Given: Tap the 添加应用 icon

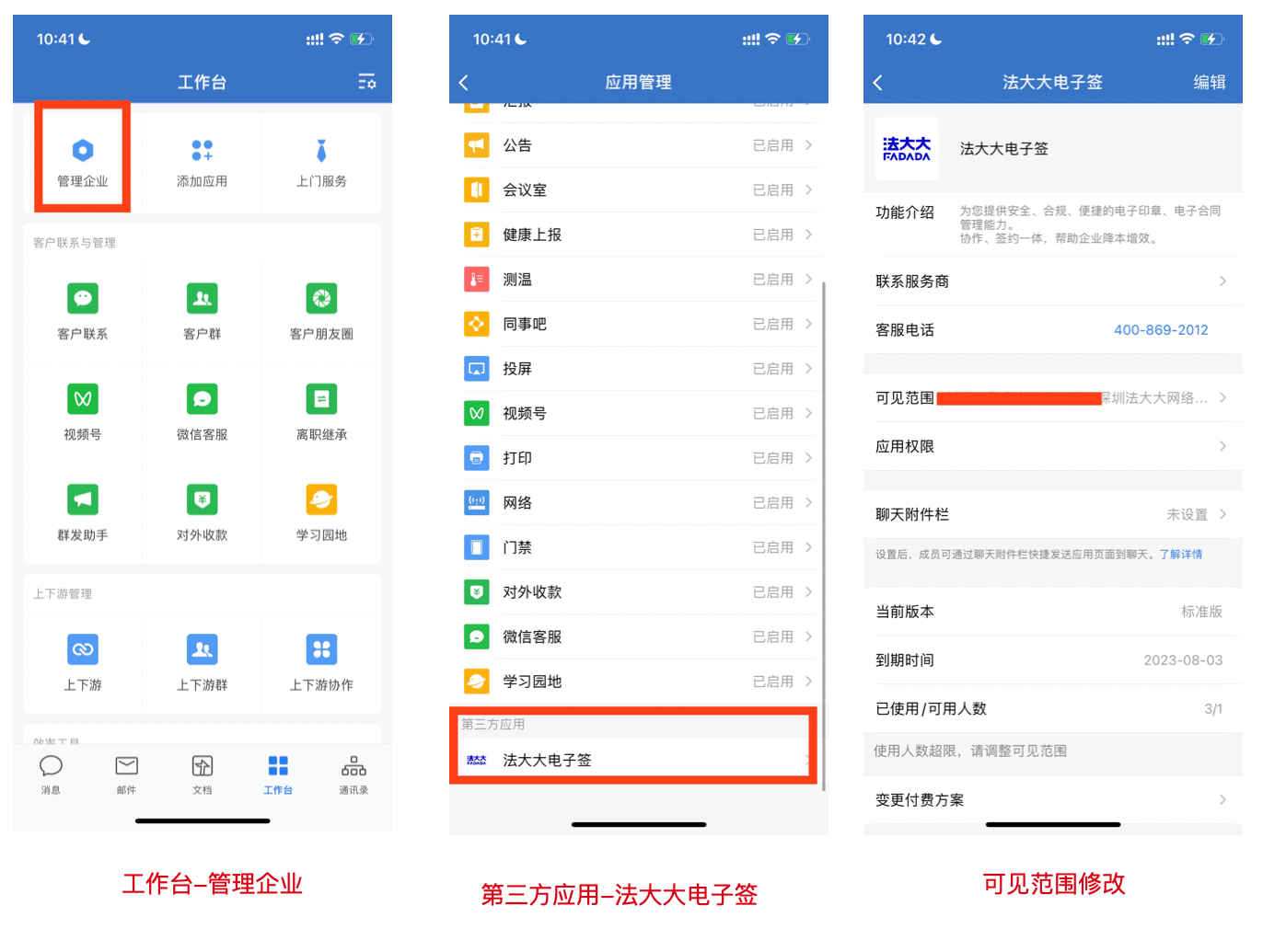Looking at the screenshot, I should (203, 161).
